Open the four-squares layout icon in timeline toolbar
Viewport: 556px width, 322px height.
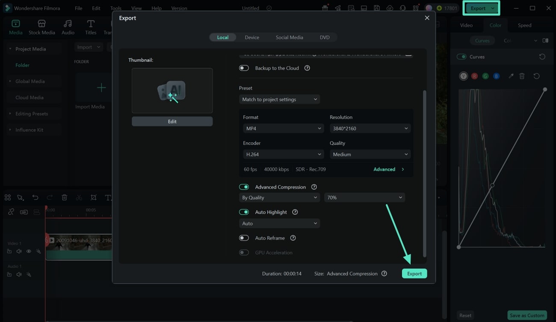[x=7, y=197]
